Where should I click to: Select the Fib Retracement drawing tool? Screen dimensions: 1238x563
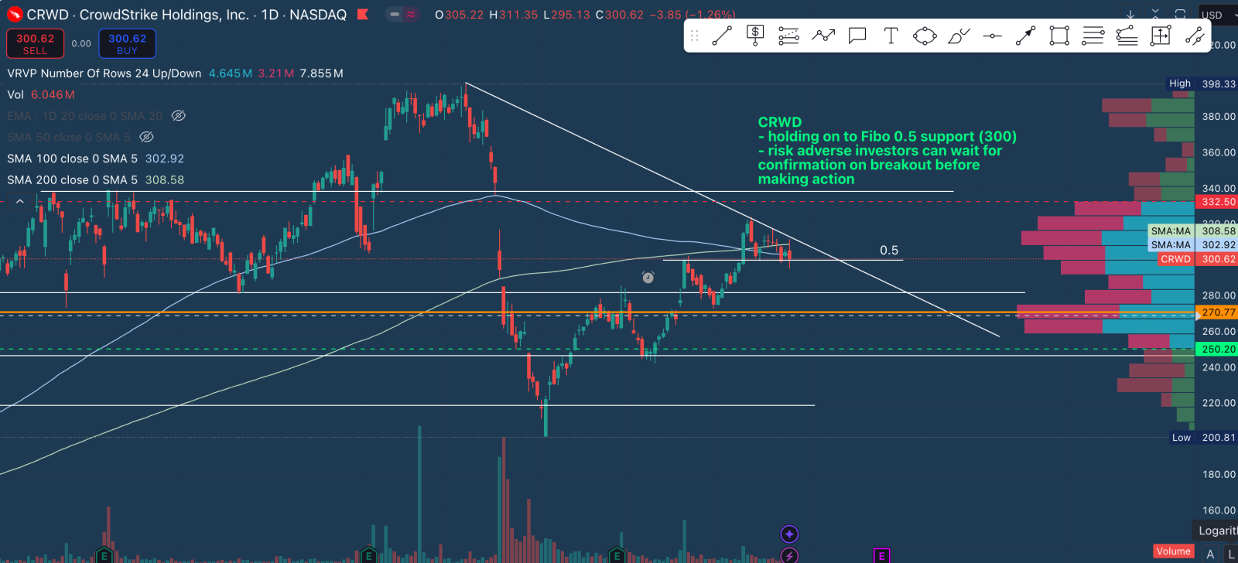tap(788, 36)
